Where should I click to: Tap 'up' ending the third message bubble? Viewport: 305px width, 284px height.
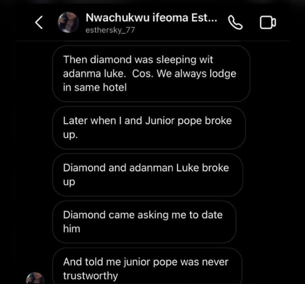tap(69, 181)
